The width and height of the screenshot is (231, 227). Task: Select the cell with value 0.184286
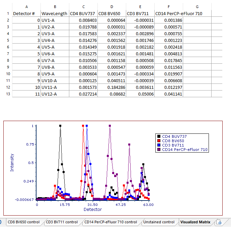pyautogui.click(x=111, y=87)
